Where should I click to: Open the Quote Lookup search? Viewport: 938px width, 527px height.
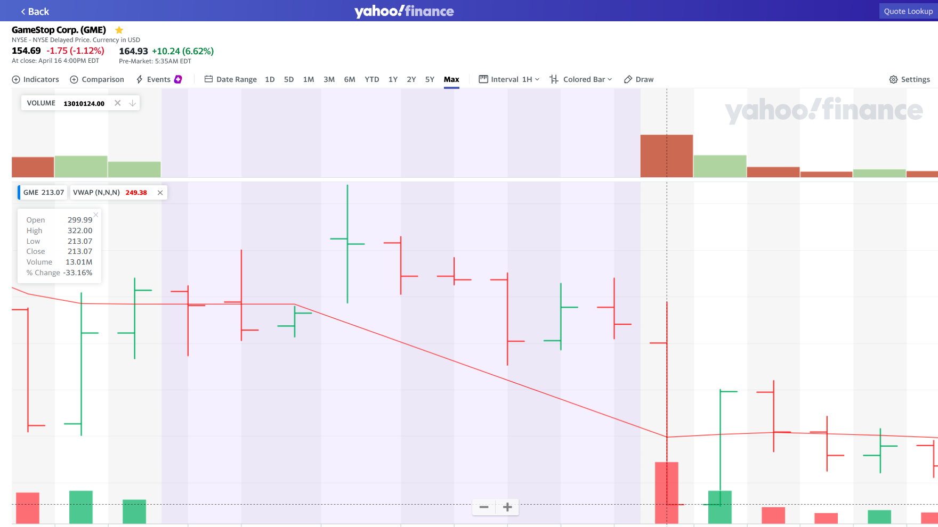[908, 11]
